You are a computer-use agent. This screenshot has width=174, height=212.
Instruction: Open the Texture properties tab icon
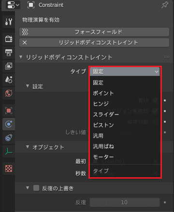click(x=9, y=169)
